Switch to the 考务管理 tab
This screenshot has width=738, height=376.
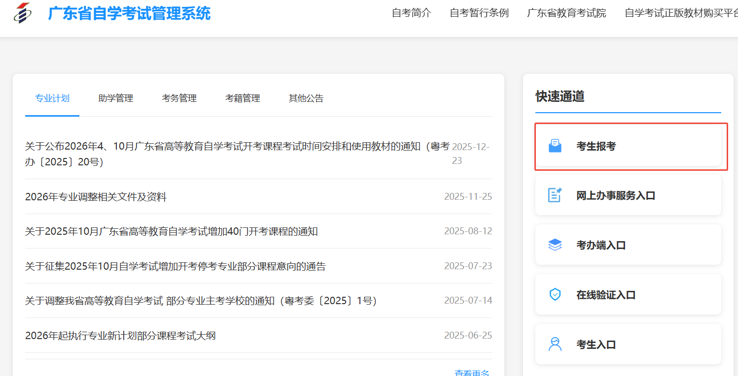(179, 98)
